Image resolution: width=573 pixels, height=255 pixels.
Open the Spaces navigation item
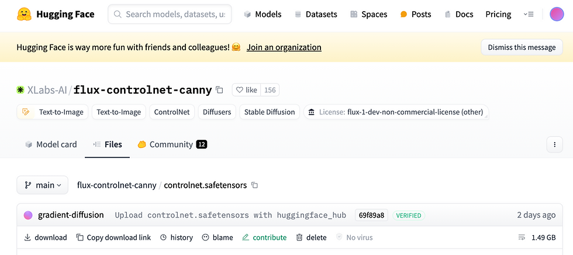(368, 14)
